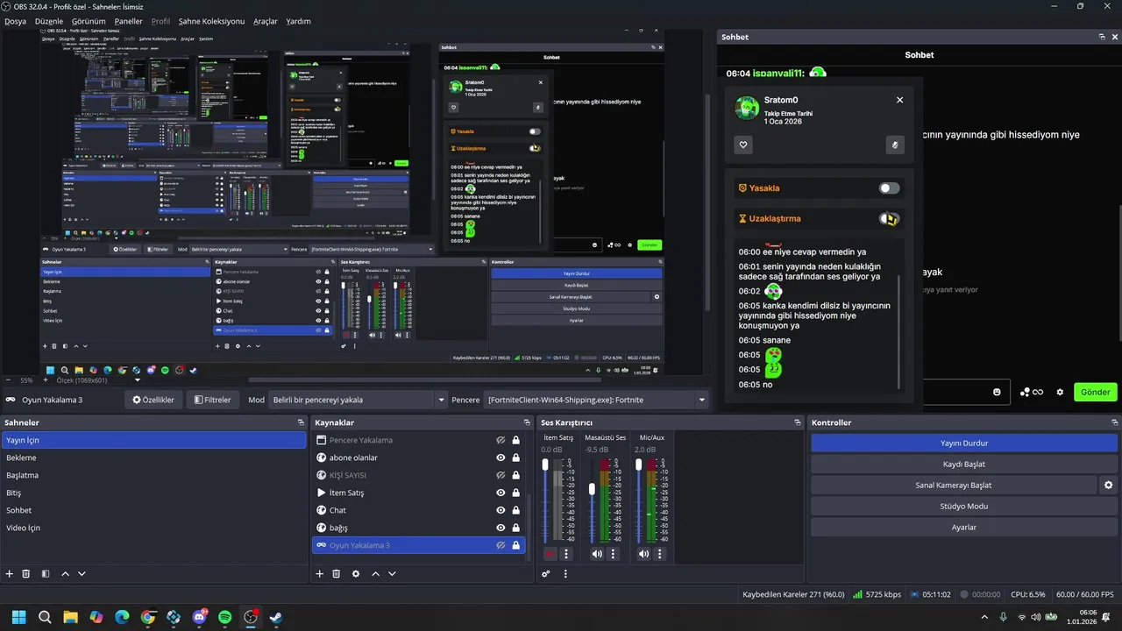The height and width of the screenshot is (631, 1122).
Task: Move scene up in Sahneler panel
Action: coord(65,574)
